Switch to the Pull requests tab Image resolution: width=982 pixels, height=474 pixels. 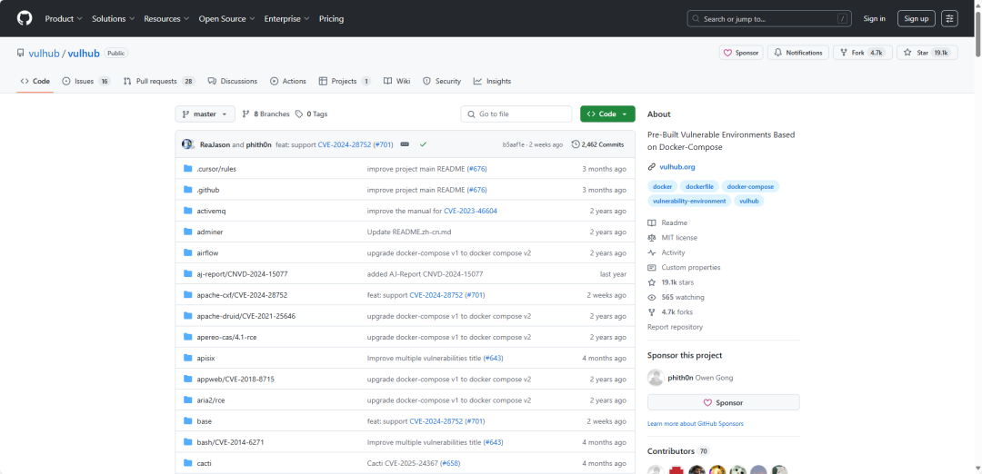coord(159,82)
